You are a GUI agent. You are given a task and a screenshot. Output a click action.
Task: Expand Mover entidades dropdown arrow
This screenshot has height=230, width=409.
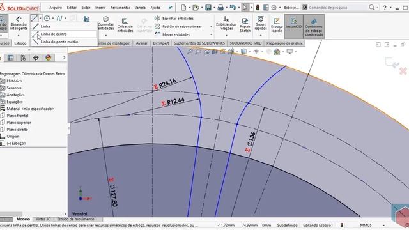(x=211, y=34)
